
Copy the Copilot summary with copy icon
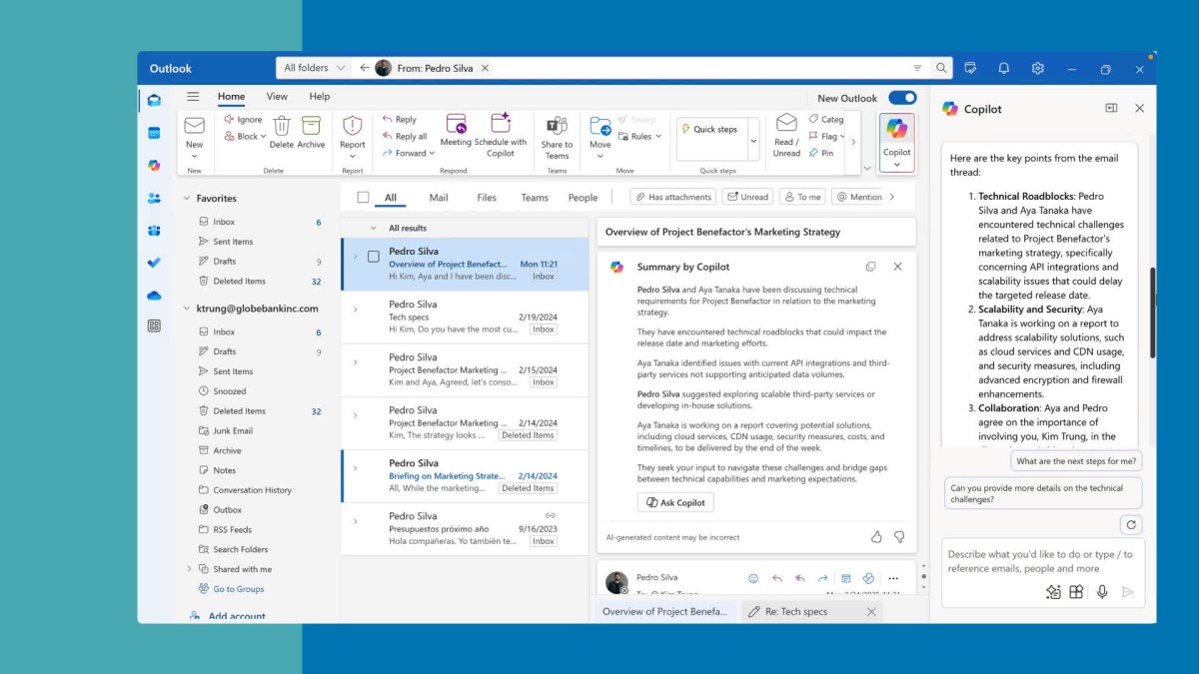coord(870,267)
